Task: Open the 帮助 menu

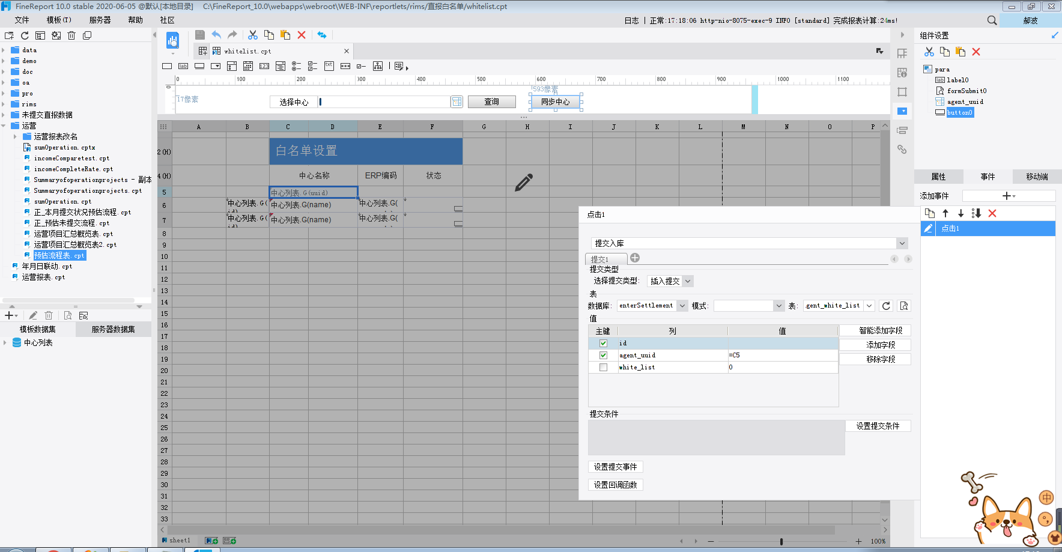Action: (136, 20)
